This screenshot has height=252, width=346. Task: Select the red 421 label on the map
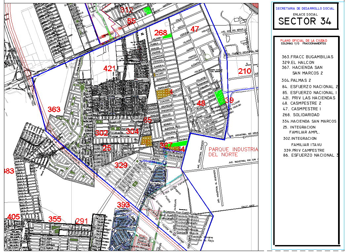coord(110,69)
